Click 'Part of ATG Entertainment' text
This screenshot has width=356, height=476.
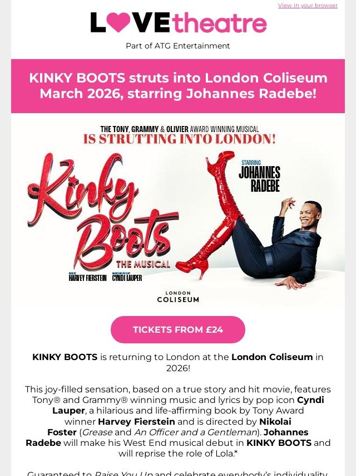click(x=178, y=46)
